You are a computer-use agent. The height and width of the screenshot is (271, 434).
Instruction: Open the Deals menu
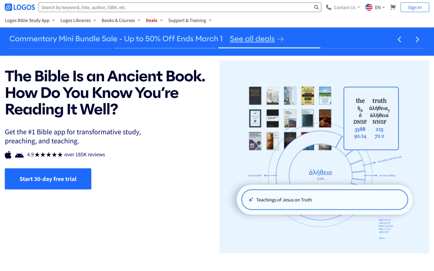[154, 20]
